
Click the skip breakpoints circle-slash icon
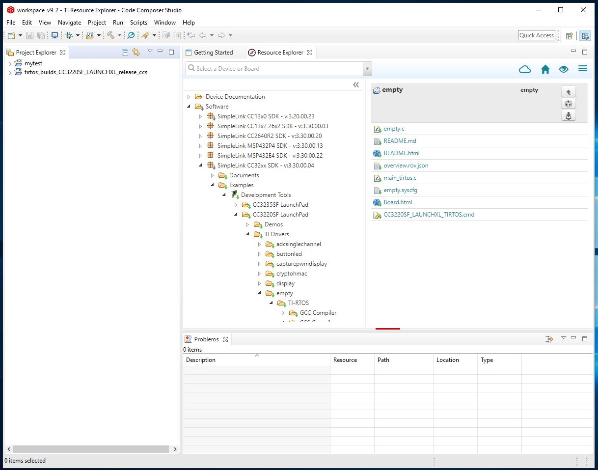click(x=131, y=35)
